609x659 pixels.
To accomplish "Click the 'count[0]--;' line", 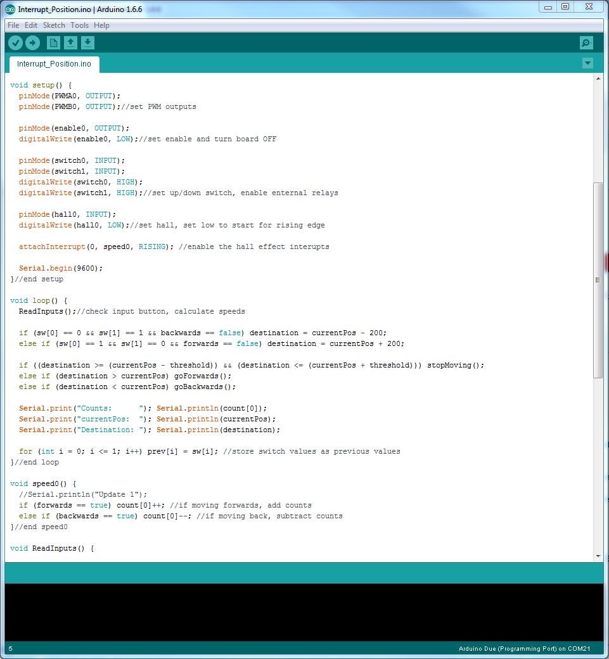I will tap(181, 516).
